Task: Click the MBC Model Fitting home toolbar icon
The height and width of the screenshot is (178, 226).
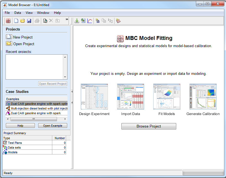Action: 8,21
